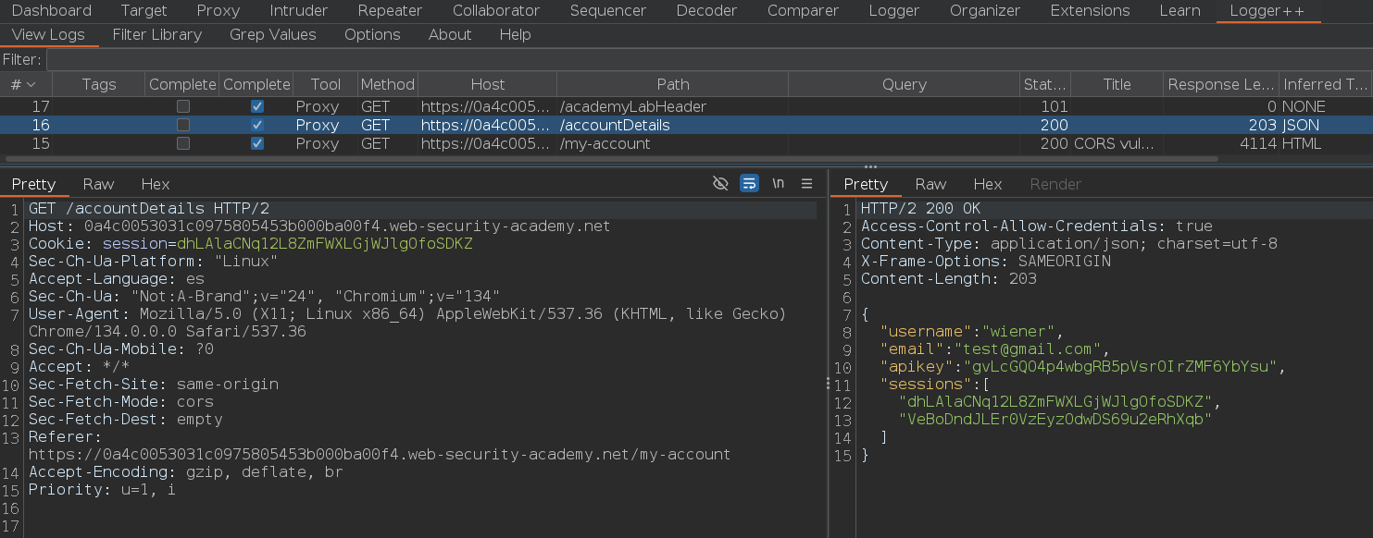Select response Pretty view tab

866,184
